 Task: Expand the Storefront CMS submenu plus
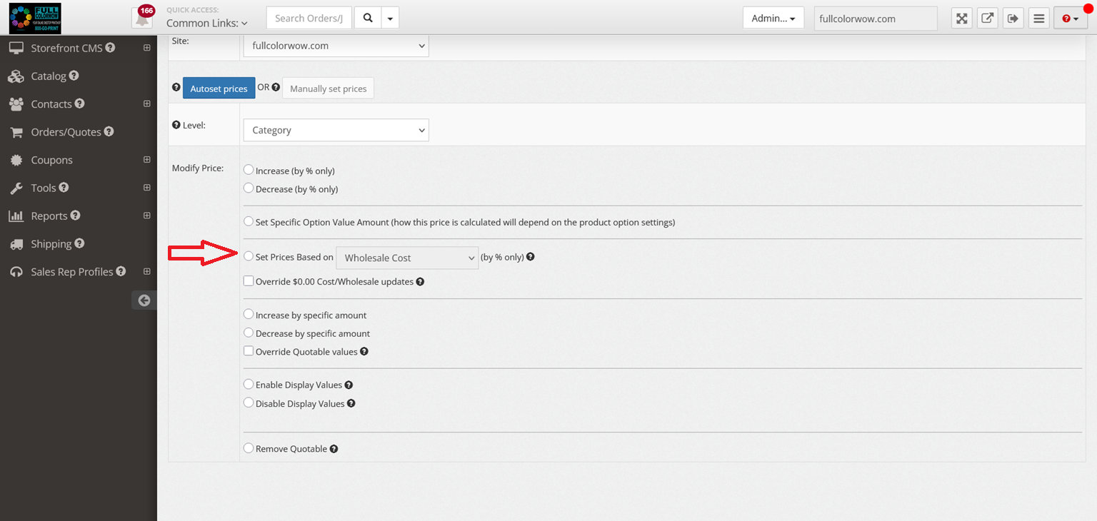point(146,49)
